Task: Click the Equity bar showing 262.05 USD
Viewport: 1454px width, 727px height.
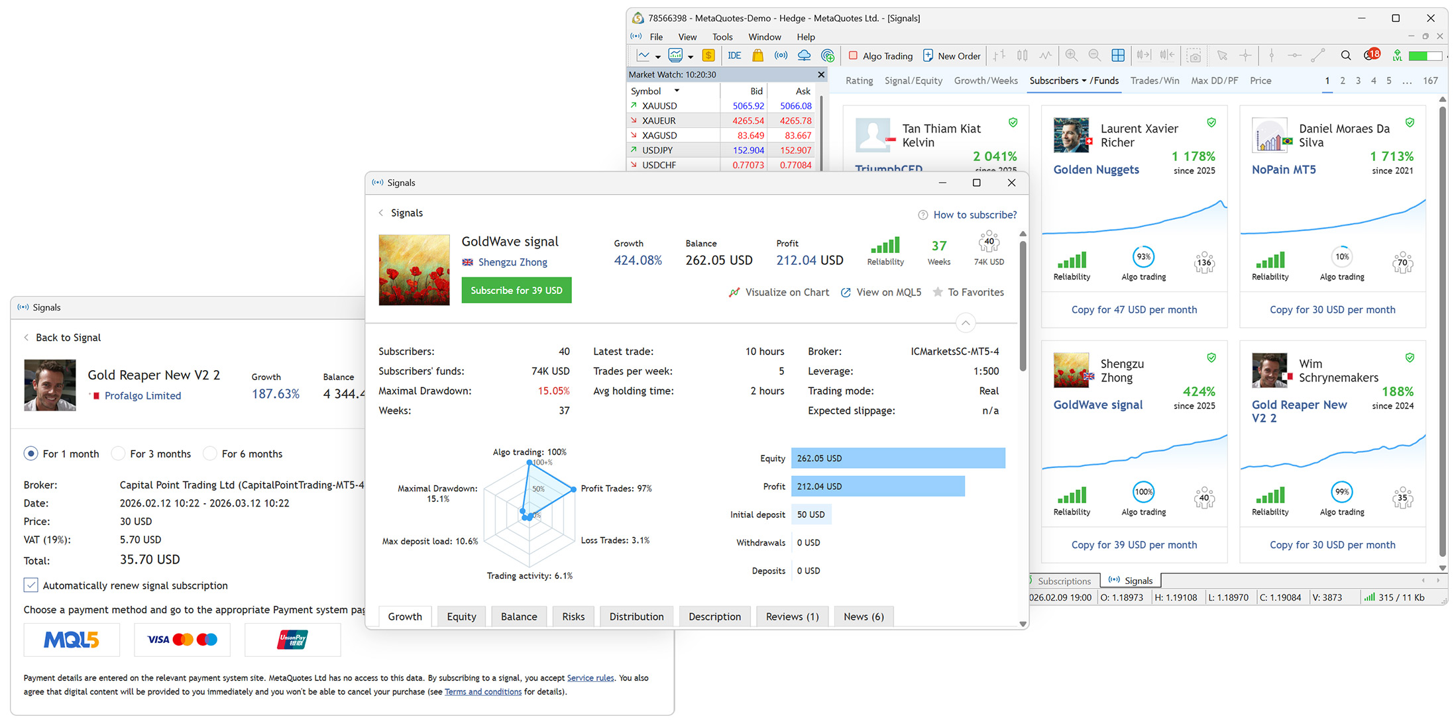Action: (x=898, y=458)
